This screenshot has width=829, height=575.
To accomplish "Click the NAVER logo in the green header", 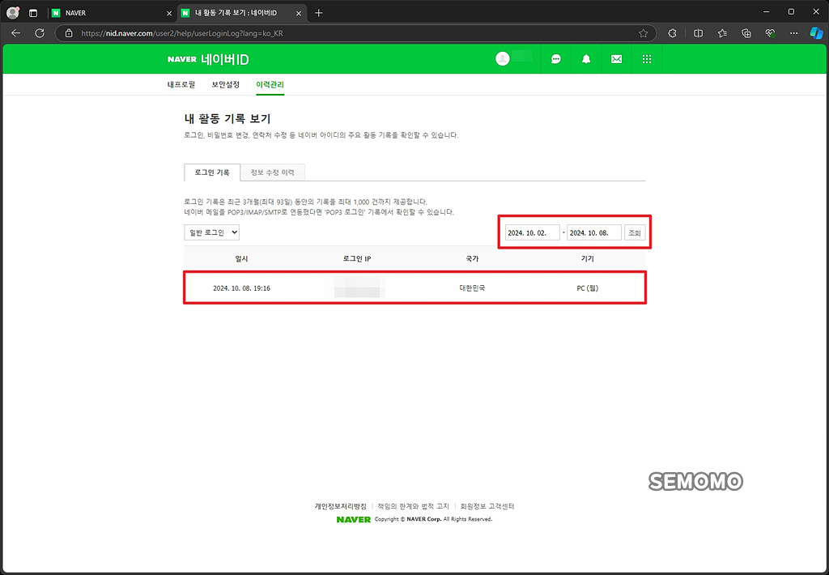I will (182, 59).
